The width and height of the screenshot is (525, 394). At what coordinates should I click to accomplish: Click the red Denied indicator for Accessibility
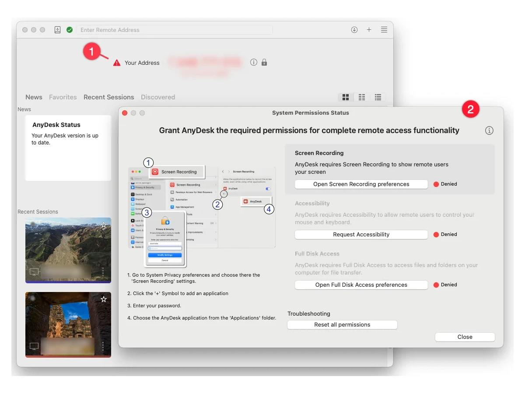click(x=436, y=235)
